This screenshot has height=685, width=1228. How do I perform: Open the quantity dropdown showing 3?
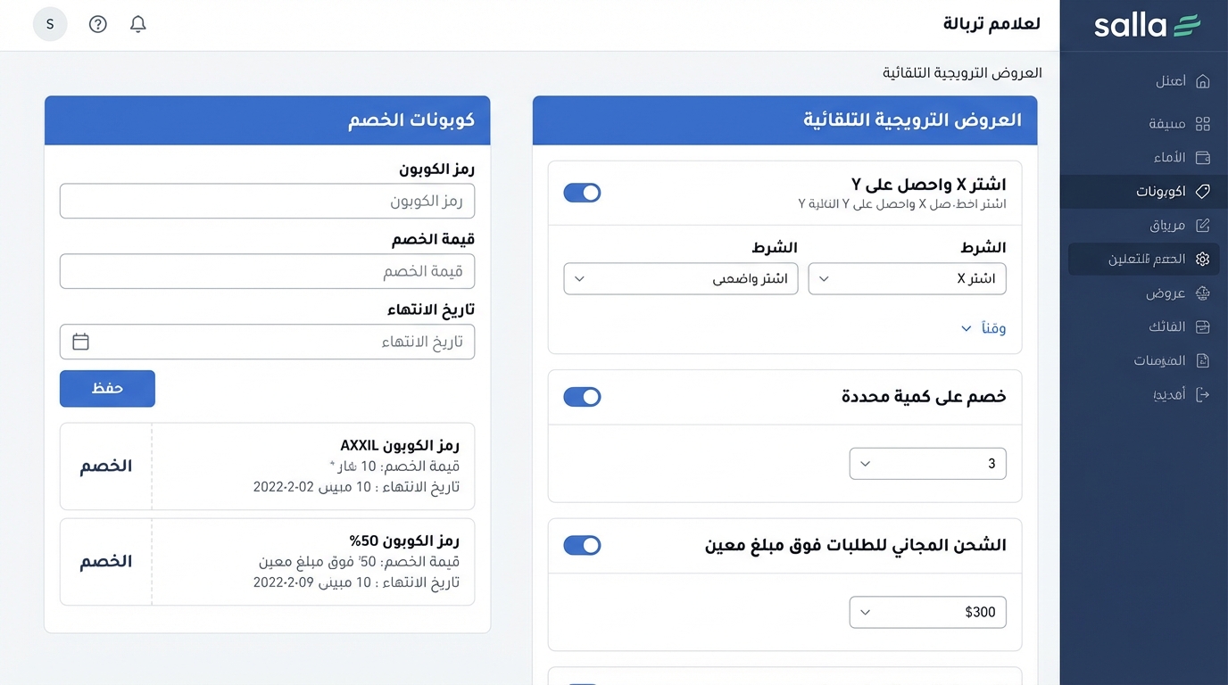(927, 463)
